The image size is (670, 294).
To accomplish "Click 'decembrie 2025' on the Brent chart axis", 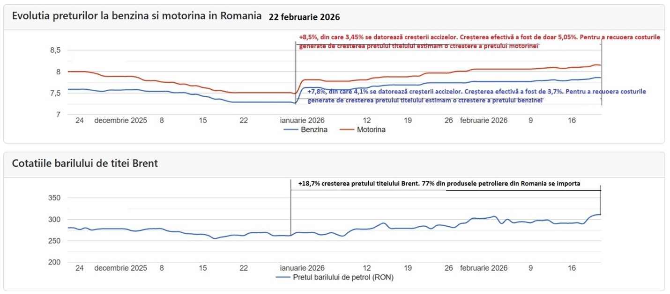I will [120, 268].
